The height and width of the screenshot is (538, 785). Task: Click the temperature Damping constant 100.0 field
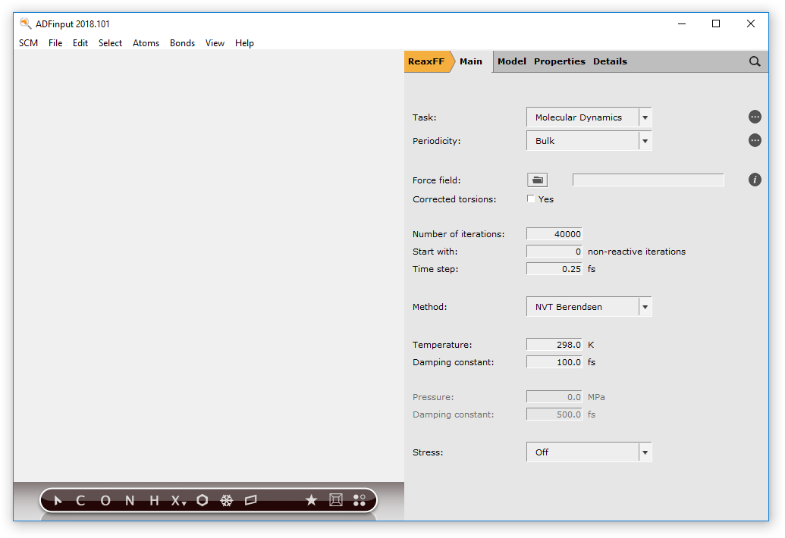tap(554, 362)
